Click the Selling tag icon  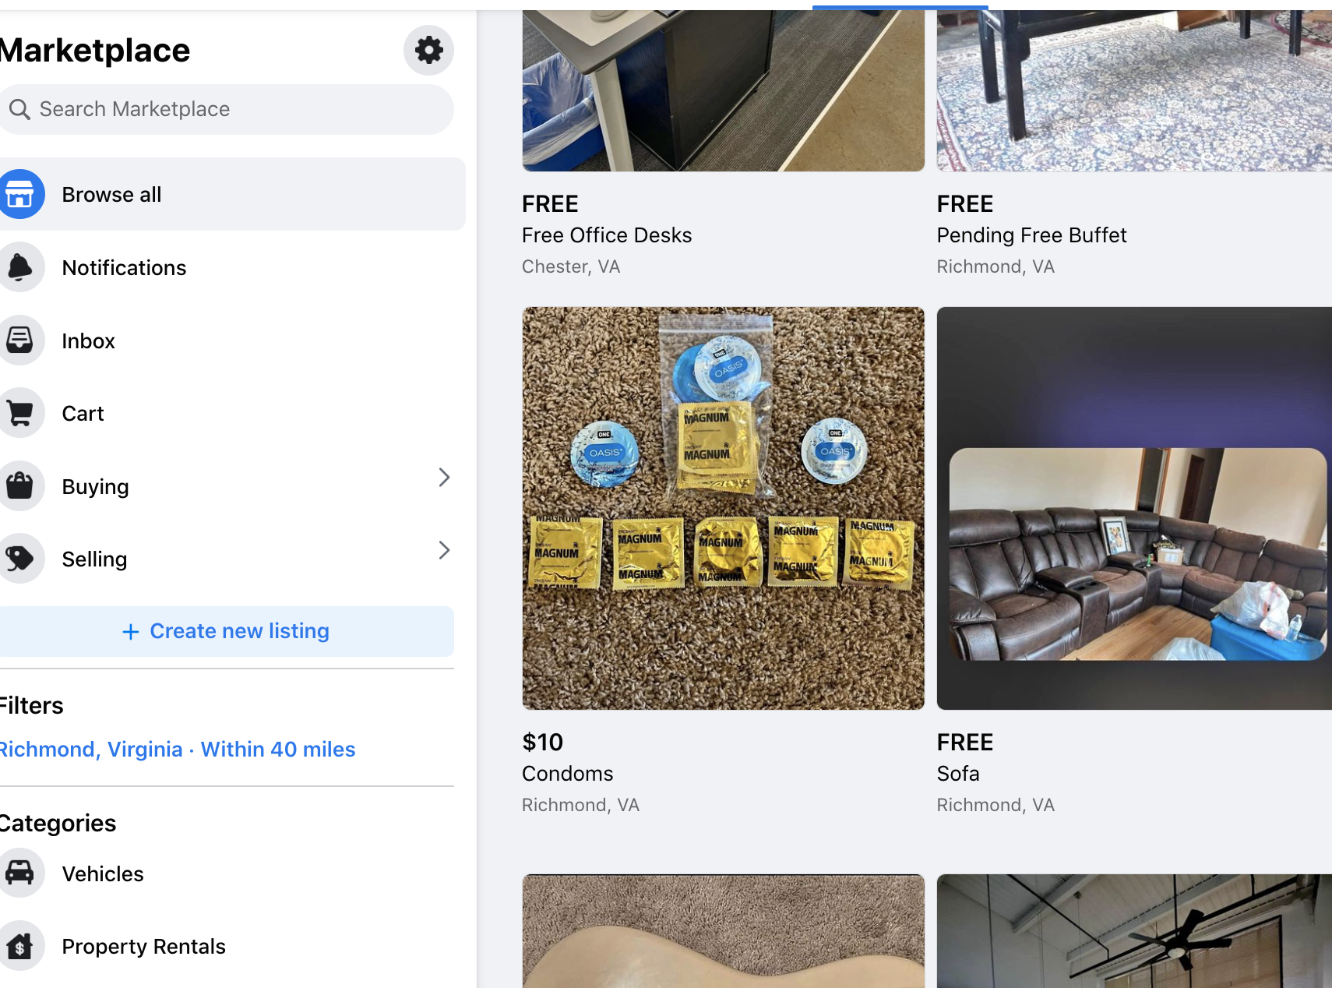(19, 559)
